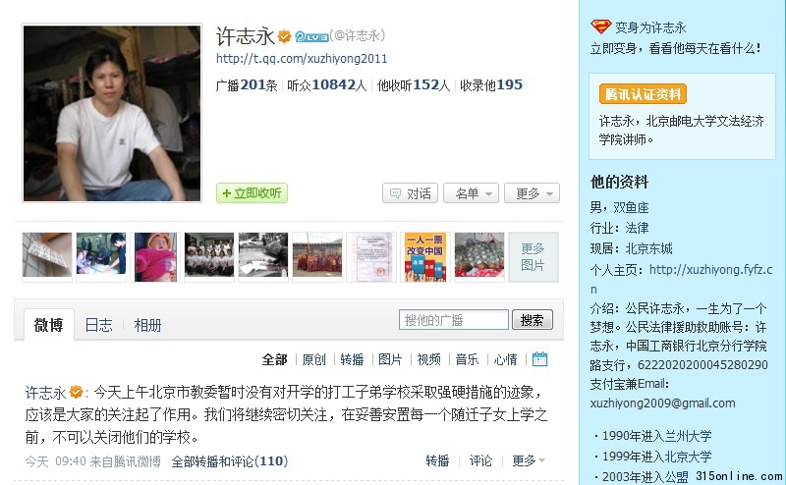Click the 搜他的广播 search field
This screenshot has width=786, height=485.
(454, 320)
